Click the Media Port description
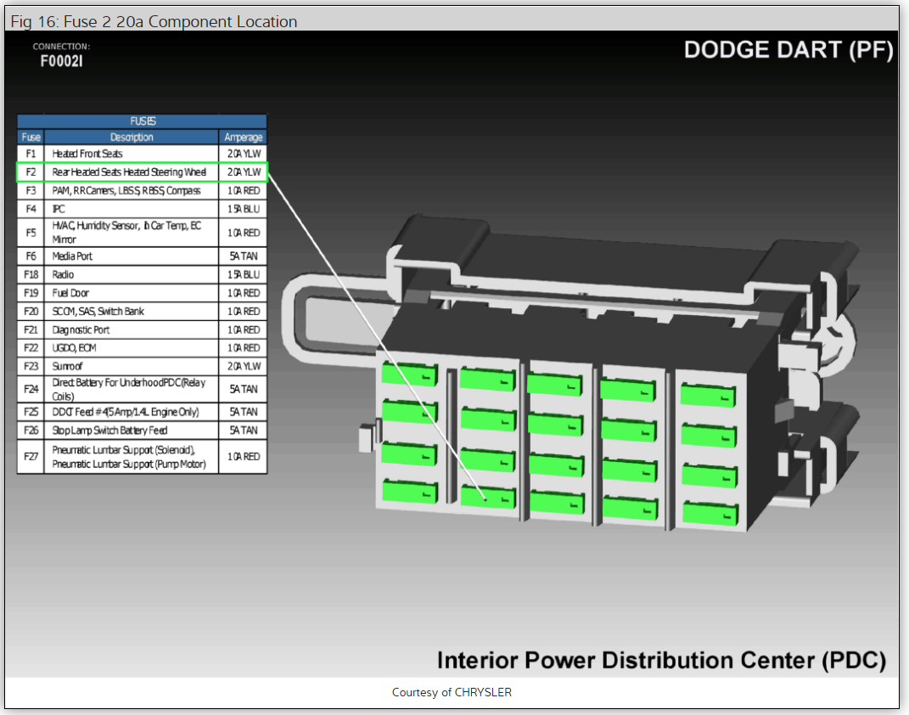This screenshot has width=909, height=715. (x=72, y=256)
